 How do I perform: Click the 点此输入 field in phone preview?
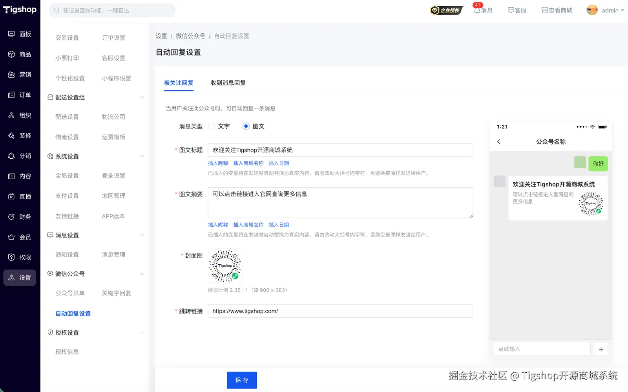[x=542, y=349]
